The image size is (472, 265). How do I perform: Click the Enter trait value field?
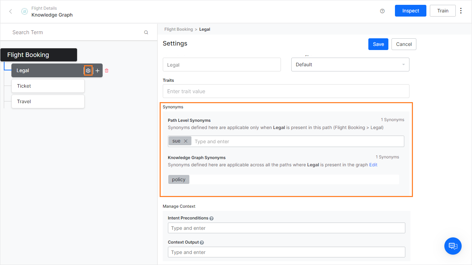click(286, 91)
